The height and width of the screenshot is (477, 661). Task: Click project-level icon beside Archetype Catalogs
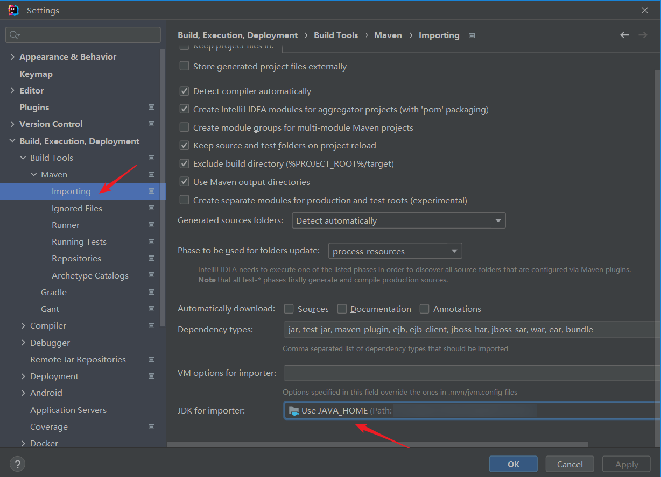(x=151, y=275)
